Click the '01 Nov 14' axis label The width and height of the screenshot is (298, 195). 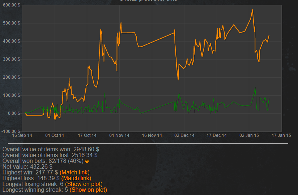[x=119, y=135]
